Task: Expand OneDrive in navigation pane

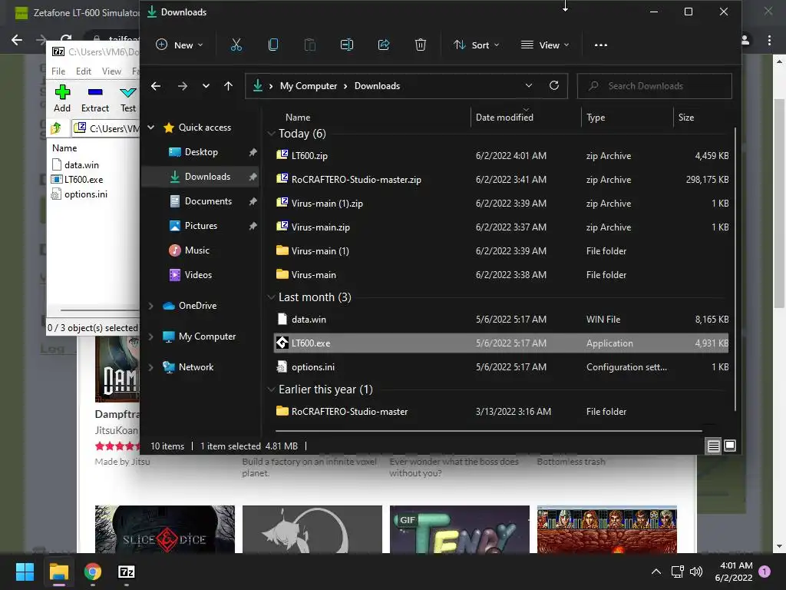Action: [x=151, y=306]
